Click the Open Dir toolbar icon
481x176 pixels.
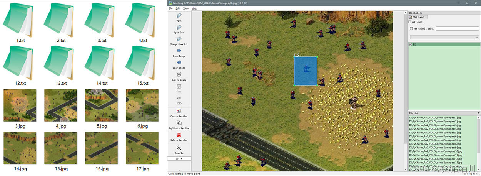(x=179, y=28)
